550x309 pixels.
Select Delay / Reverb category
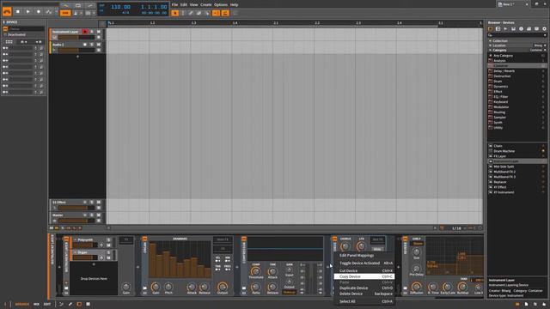pyautogui.click(x=517, y=70)
